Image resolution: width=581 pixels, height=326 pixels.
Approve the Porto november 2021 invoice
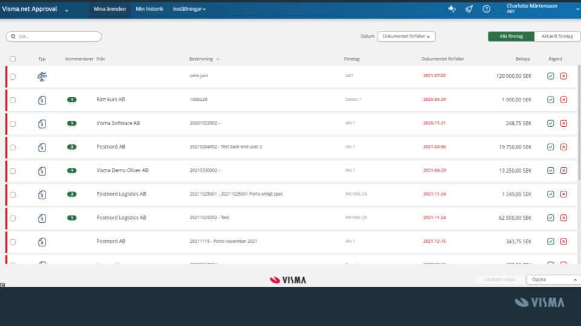tap(551, 241)
